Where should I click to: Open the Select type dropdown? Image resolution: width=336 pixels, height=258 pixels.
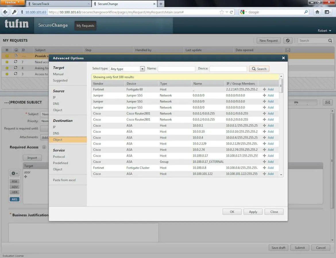(x=142, y=69)
